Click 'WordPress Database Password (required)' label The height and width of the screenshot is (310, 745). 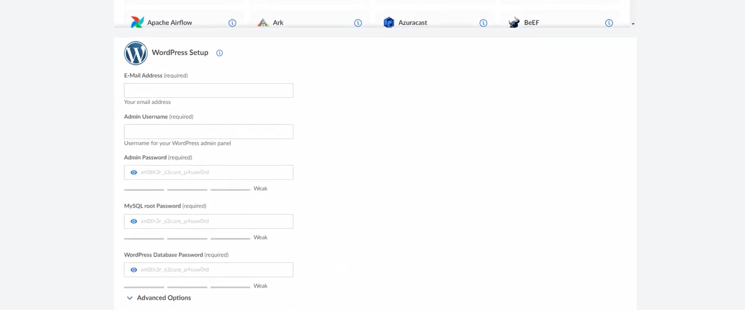coord(176,255)
